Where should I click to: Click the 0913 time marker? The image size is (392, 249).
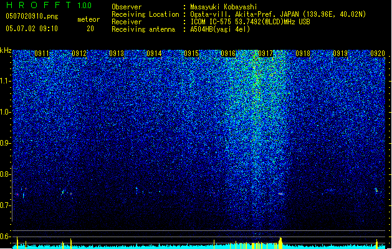click(117, 53)
